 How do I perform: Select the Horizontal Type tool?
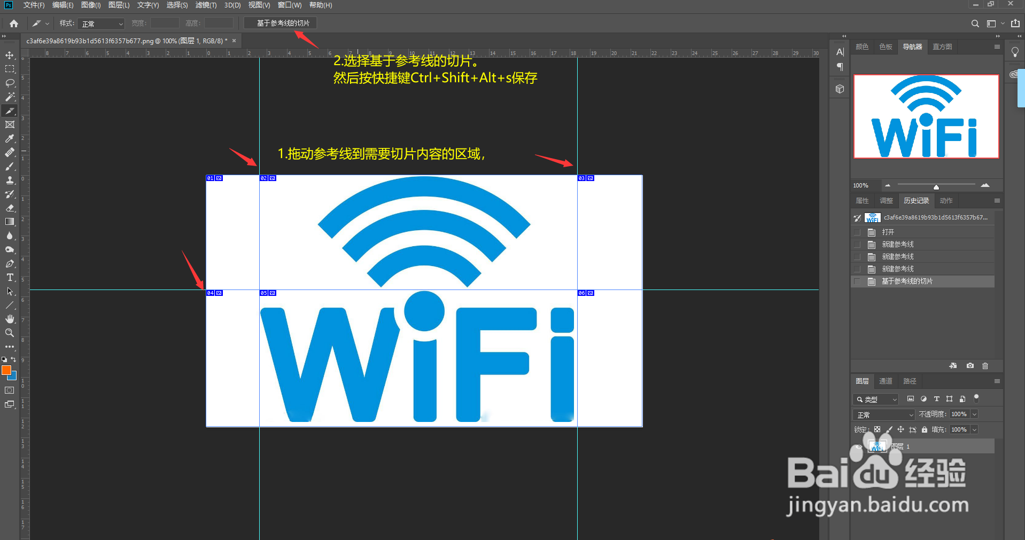pyautogui.click(x=10, y=277)
